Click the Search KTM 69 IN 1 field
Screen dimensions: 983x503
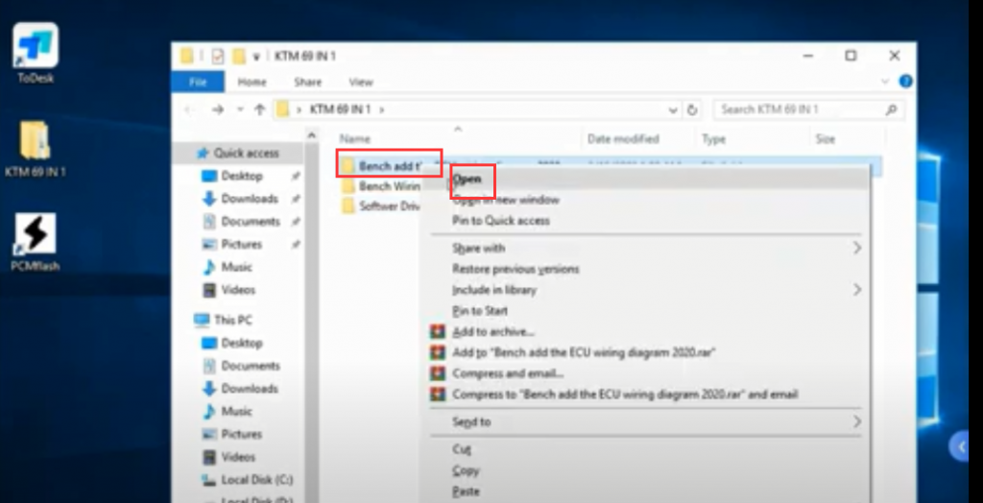point(808,109)
